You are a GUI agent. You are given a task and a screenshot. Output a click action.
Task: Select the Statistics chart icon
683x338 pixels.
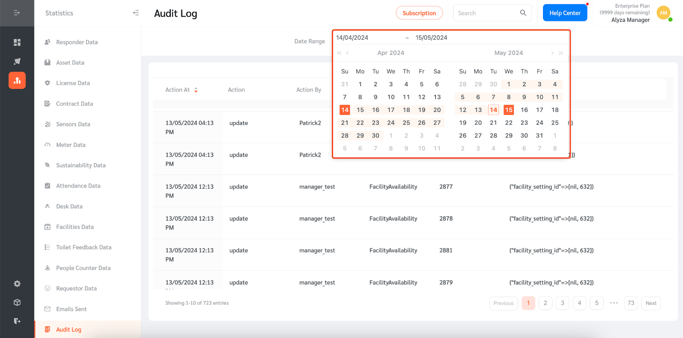click(x=17, y=80)
